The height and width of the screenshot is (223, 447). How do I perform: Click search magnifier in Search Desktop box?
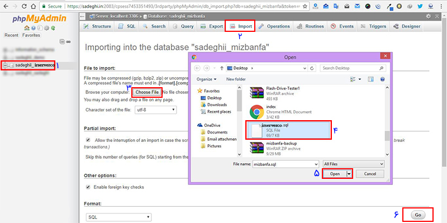pos(382,68)
